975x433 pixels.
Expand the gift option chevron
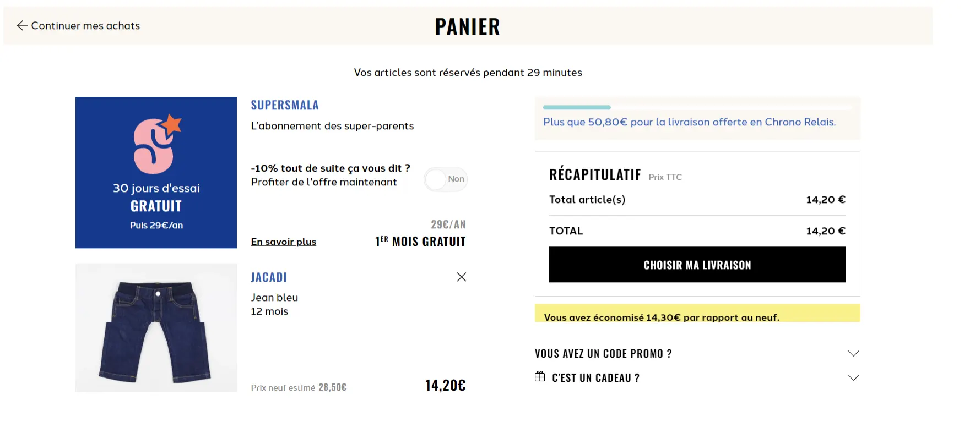coord(853,377)
